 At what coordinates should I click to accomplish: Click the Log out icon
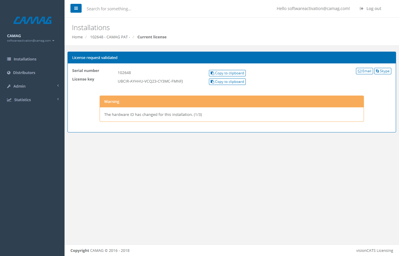point(361,9)
